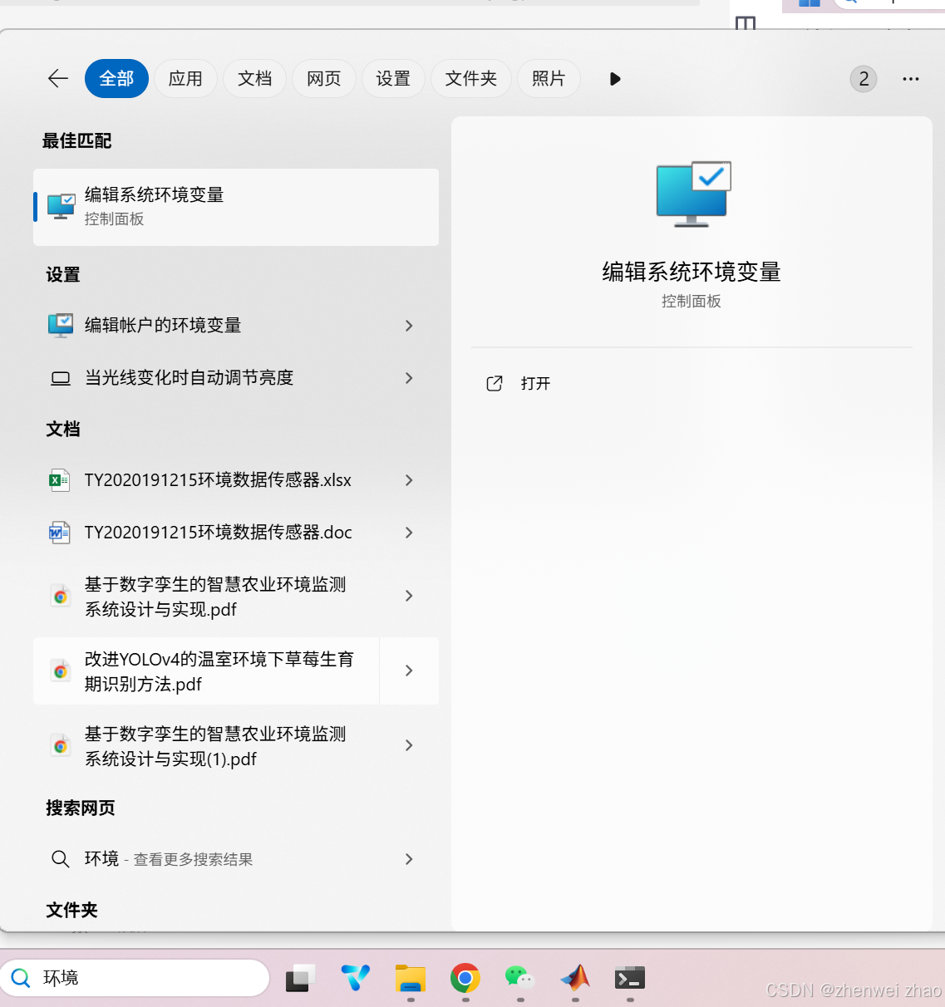The height and width of the screenshot is (1007, 945).
Task: Click 打开 to open system environment variables
Action: click(535, 383)
